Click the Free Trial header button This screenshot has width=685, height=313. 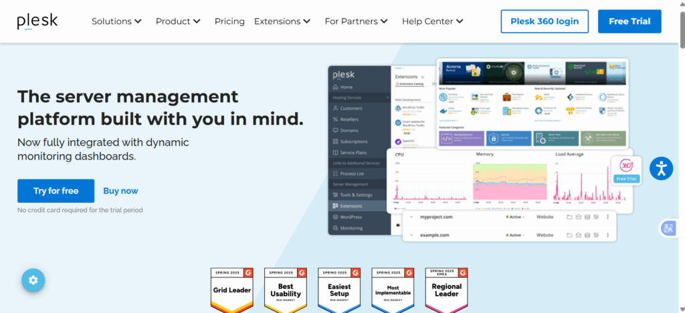(629, 21)
